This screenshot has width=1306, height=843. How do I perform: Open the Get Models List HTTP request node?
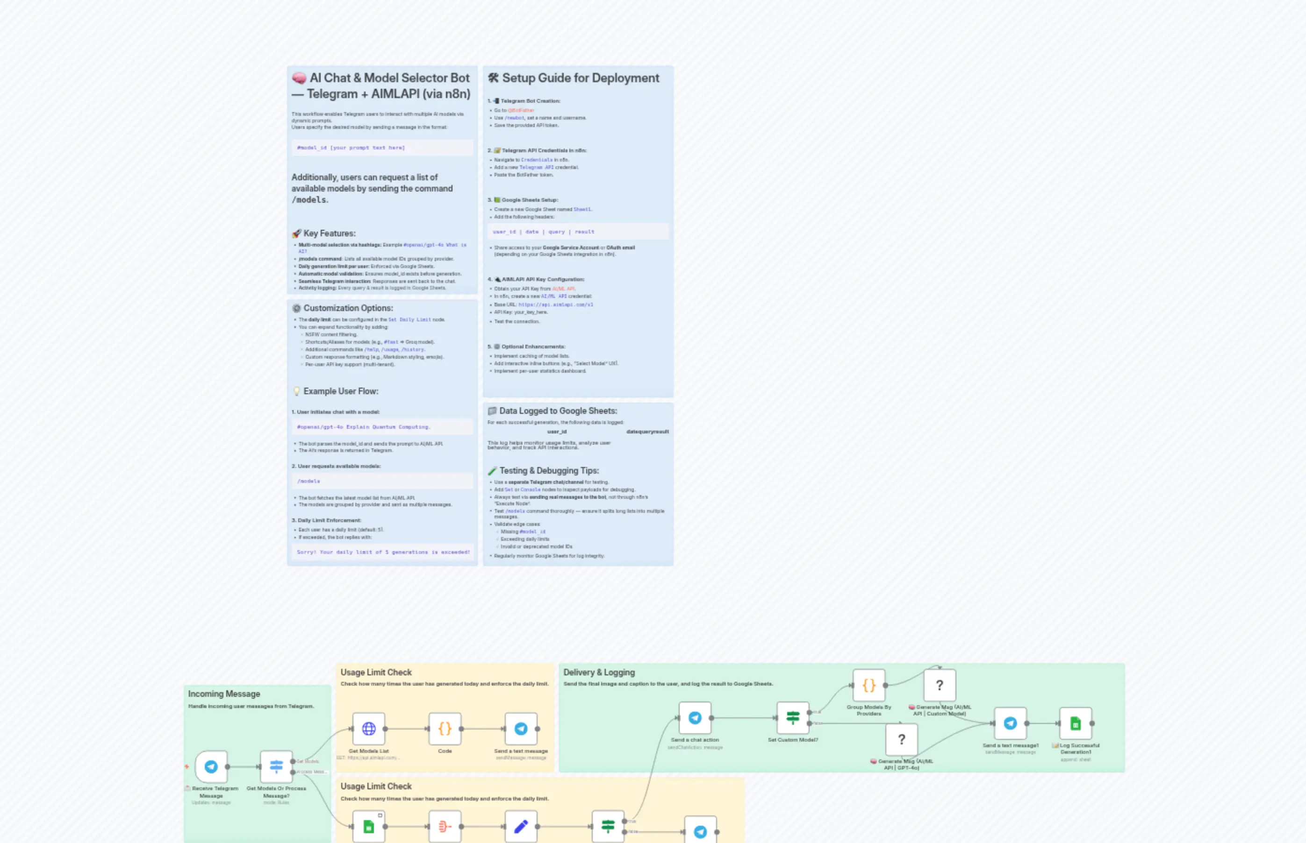(x=369, y=729)
